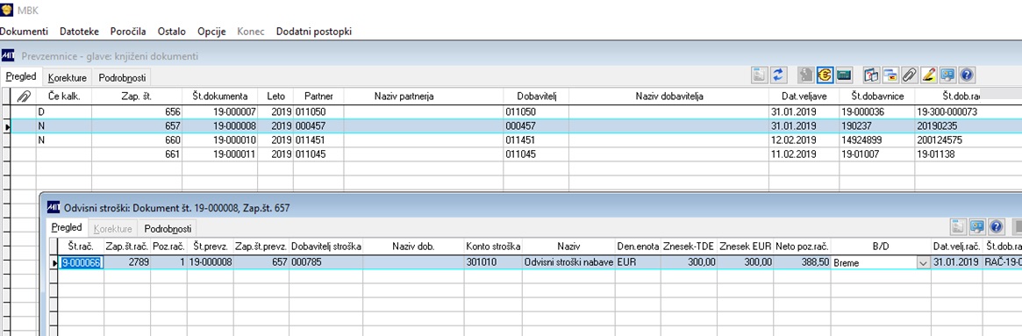Screen dimensions: 1022x336
Task: Select the Euro coin toolbar icon
Action: click(825, 75)
